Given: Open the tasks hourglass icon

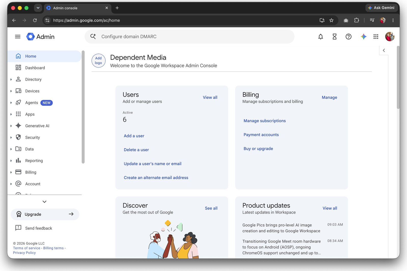Looking at the screenshot, I should 335,37.
